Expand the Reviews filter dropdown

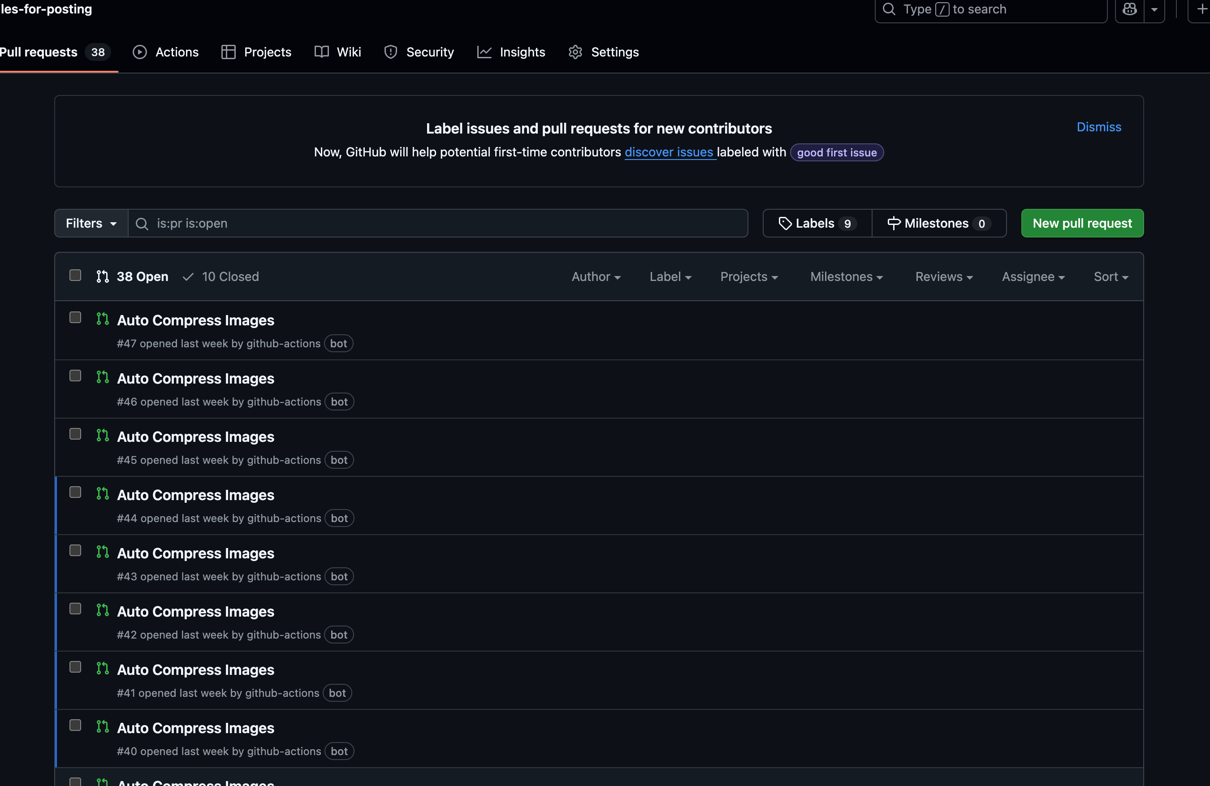point(944,276)
